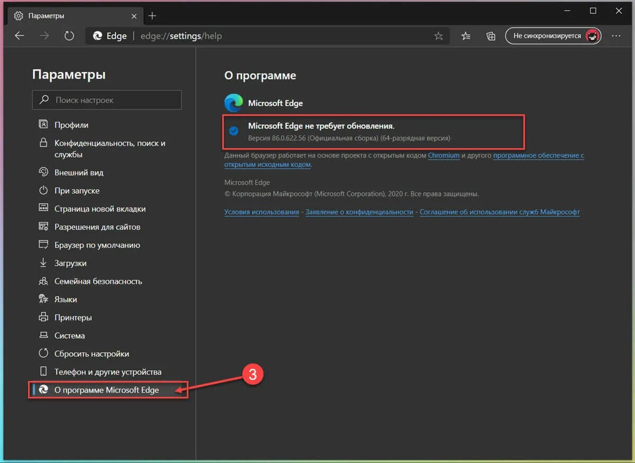Click the Семейная безопасность icon
635x463 pixels.
pyautogui.click(x=43, y=281)
